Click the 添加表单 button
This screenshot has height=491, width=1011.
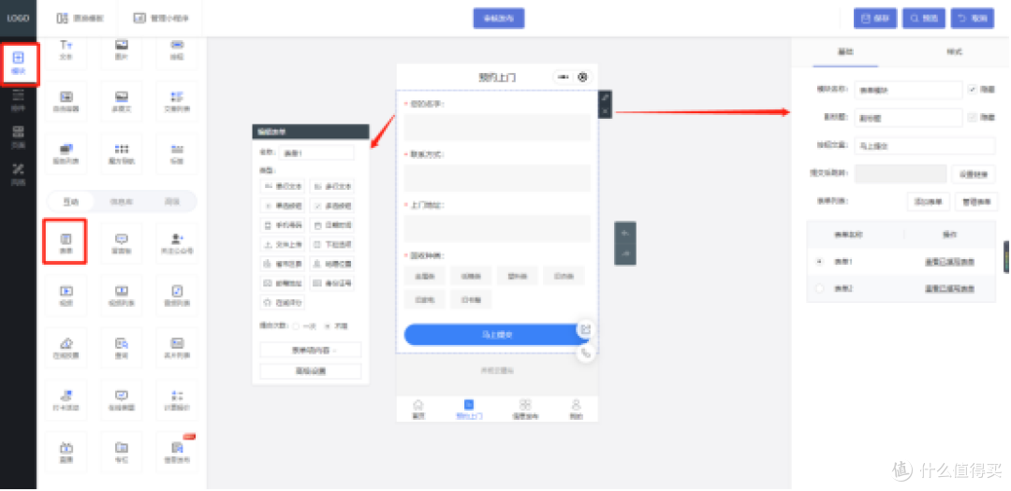point(928,202)
